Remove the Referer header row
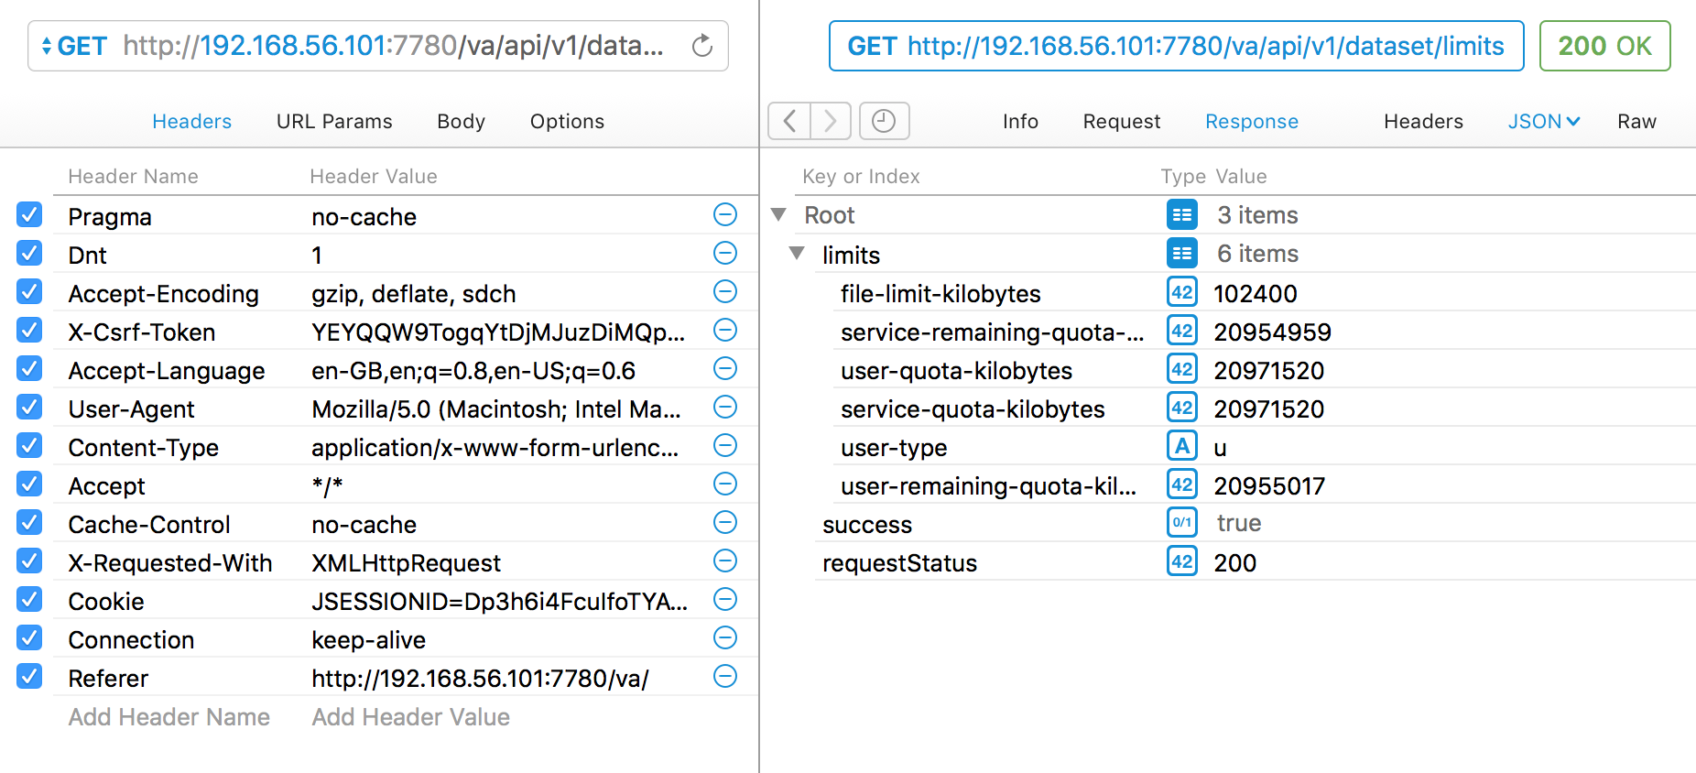The width and height of the screenshot is (1696, 773). [724, 677]
